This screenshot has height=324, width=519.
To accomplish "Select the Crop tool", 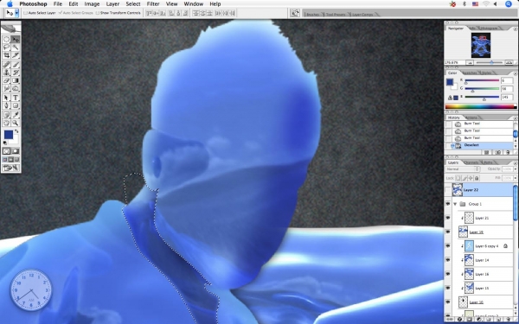I will point(6,55).
